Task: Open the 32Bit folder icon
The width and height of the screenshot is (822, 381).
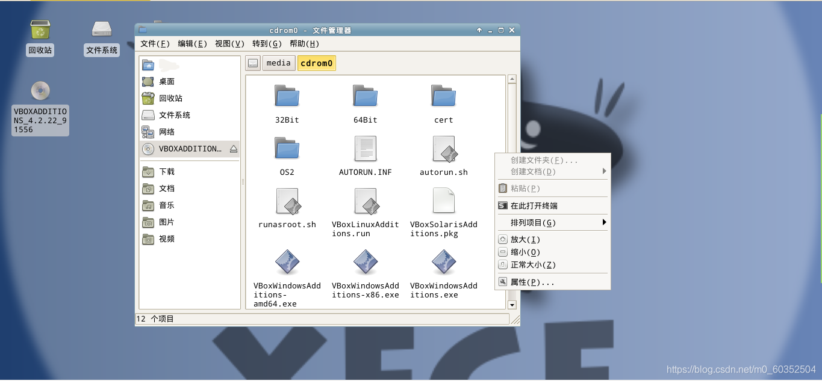Action: click(x=287, y=96)
